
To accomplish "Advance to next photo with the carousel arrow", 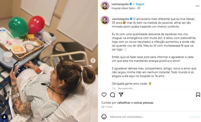I will [x=93, y=60].
